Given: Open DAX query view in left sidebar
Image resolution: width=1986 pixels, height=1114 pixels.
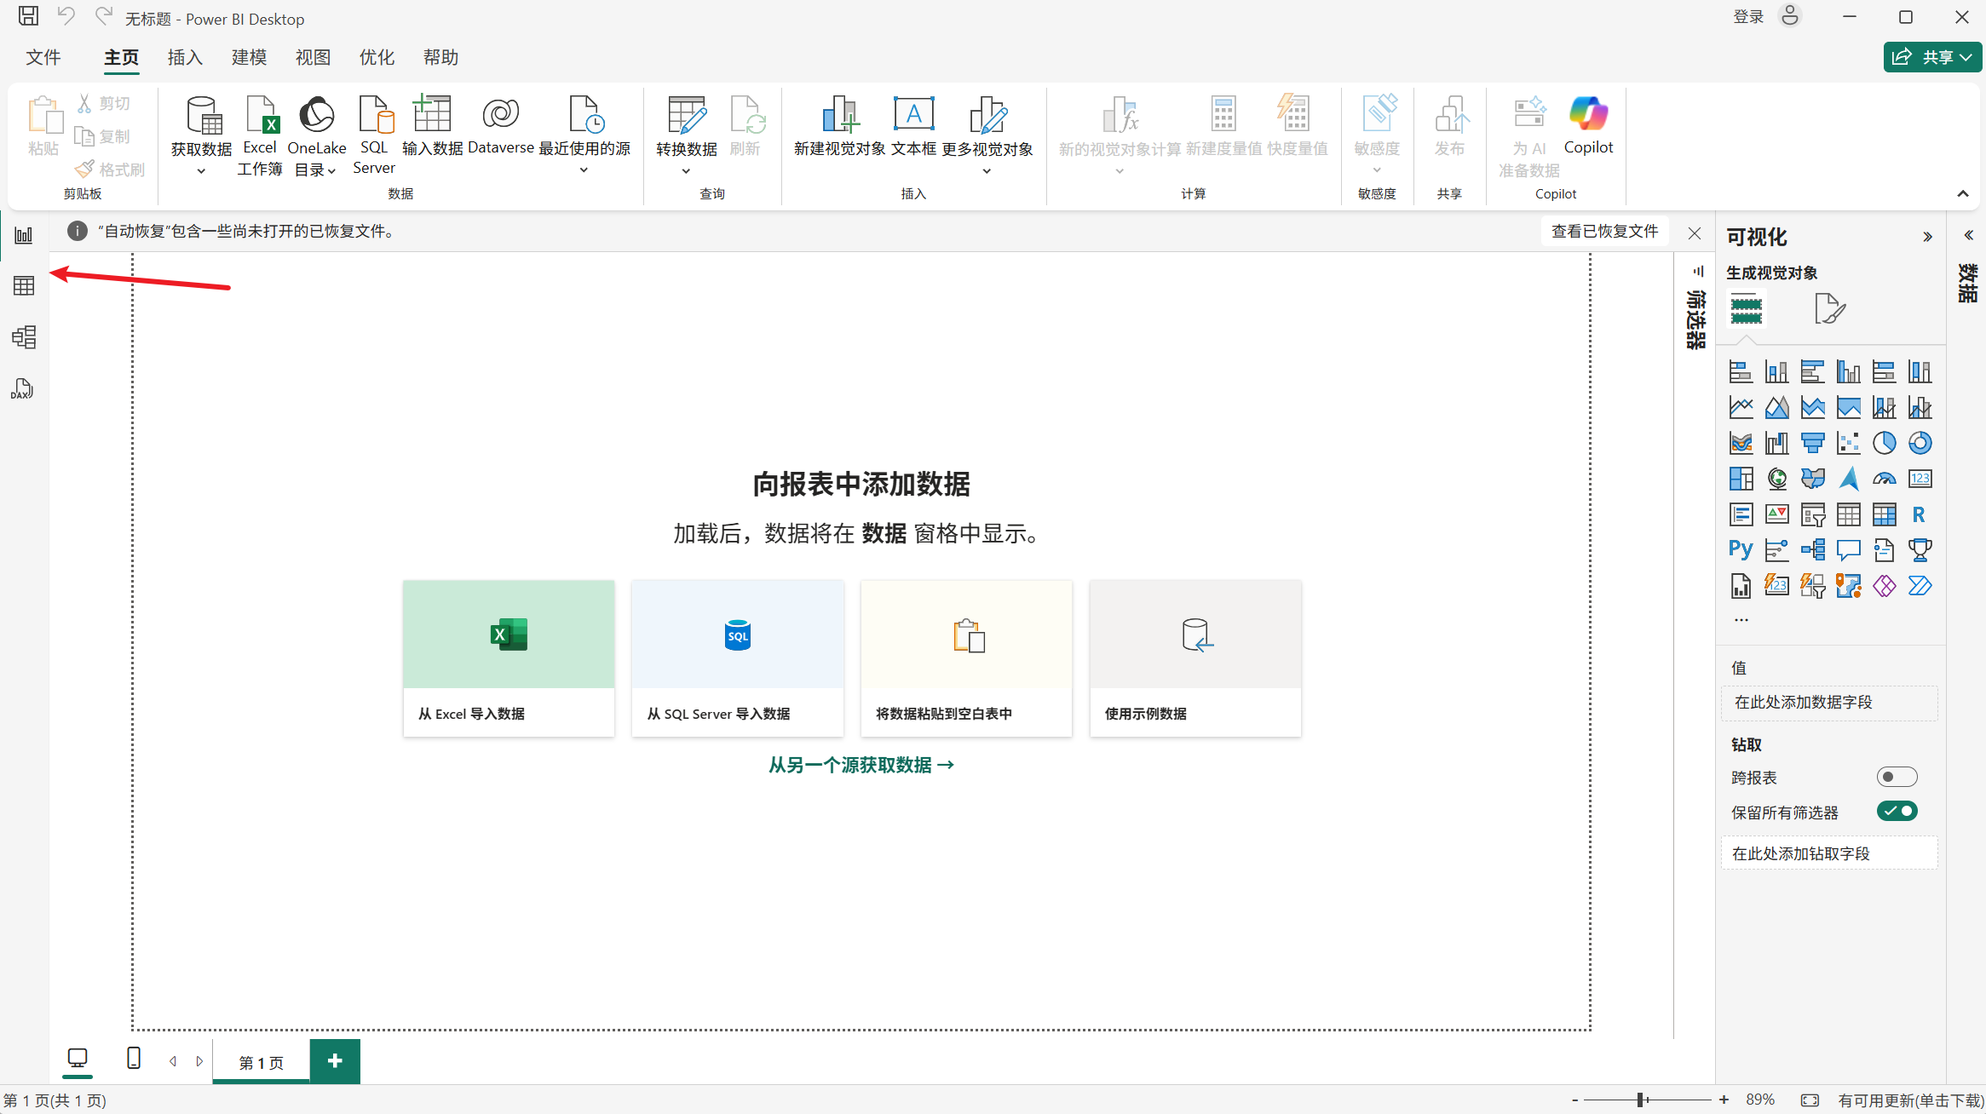Looking at the screenshot, I should [22, 389].
